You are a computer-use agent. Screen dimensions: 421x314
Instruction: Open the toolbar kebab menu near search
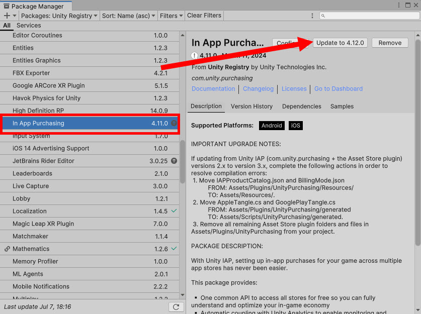point(312,16)
